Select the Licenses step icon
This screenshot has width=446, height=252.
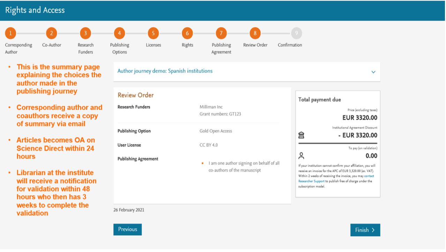[153, 33]
